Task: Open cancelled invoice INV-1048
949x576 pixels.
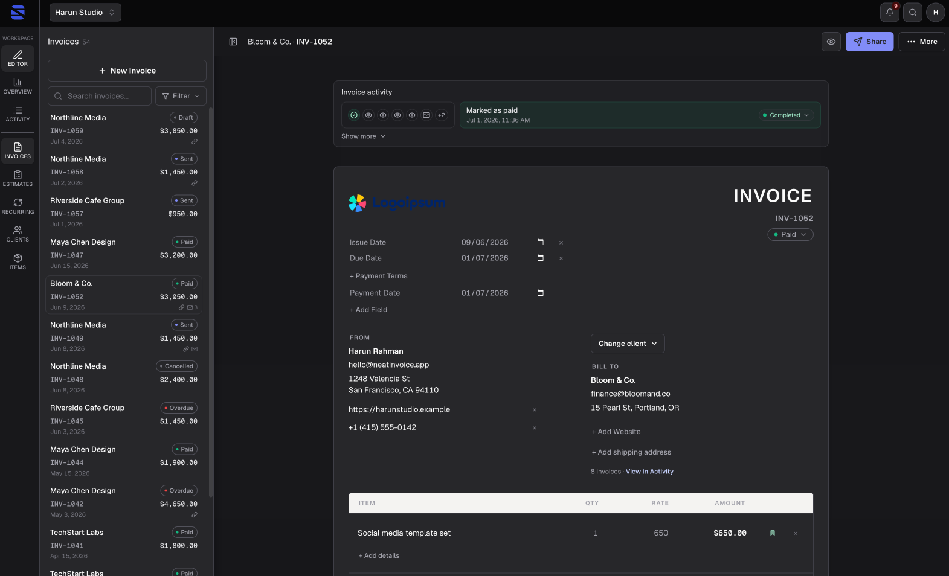Action: point(124,378)
